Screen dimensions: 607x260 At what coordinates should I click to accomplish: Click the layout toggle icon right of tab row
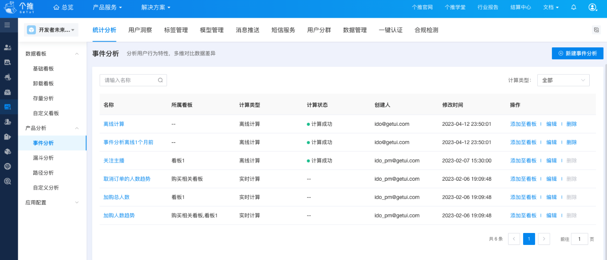click(x=596, y=30)
